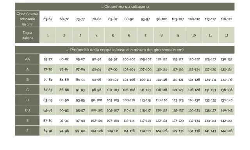This screenshot has width=250, height=150.
Task: Click the 118-122 underbust measurement
Action: (x=227, y=19)
